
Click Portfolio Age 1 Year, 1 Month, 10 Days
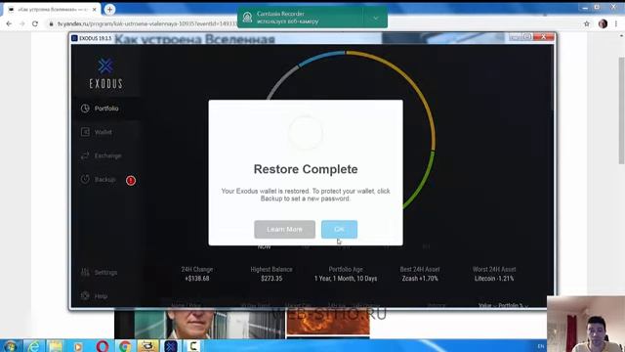(x=346, y=279)
